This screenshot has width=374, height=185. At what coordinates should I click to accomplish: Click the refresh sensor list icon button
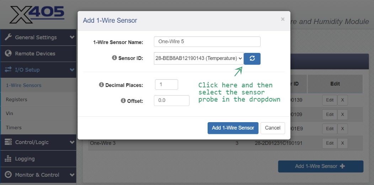click(x=252, y=59)
